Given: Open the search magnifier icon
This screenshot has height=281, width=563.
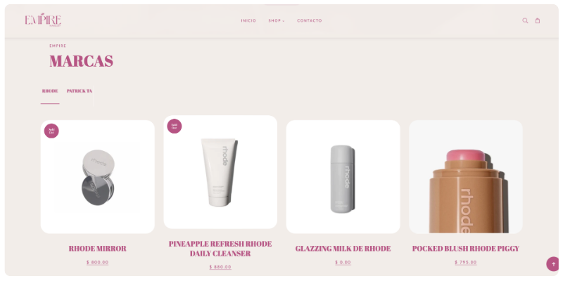Looking at the screenshot, I should pyautogui.click(x=525, y=21).
